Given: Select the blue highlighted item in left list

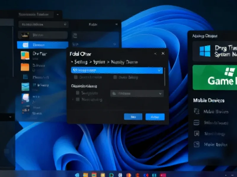Looking at the screenshot, I should [43, 45].
